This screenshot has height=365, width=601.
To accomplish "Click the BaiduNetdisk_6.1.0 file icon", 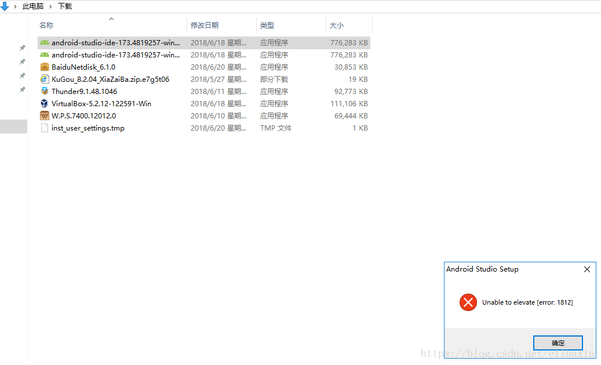I will pos(45,67).
